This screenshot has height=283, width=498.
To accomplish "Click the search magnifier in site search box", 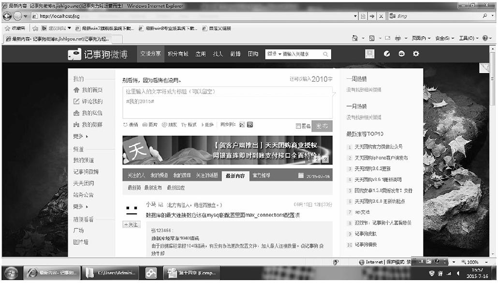I will 325,54.
